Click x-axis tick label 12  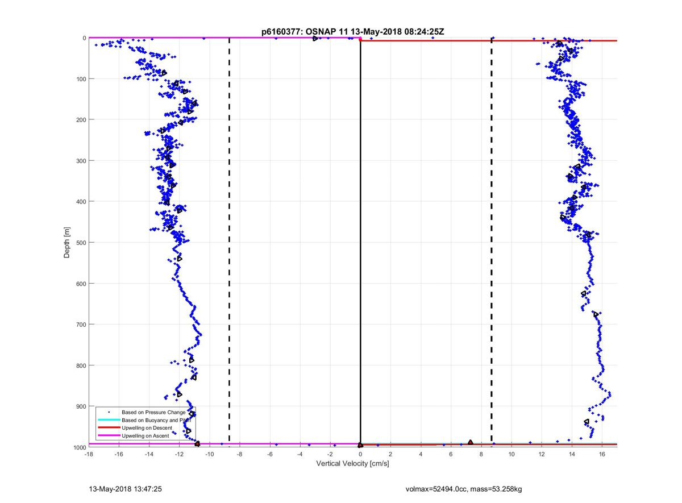tap(542, 454)
